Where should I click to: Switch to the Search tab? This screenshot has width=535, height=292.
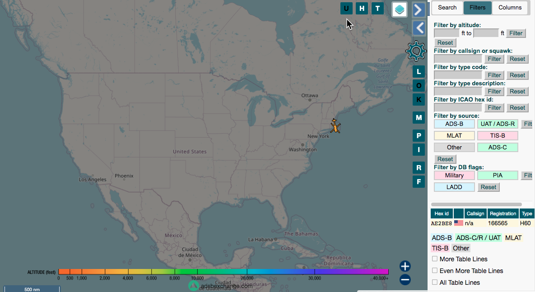point(447,8)
